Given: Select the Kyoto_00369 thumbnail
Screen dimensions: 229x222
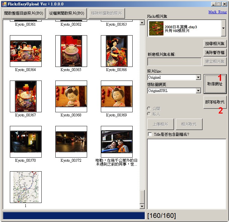Looking at the screenshot, I should pyautogui.click(x=117, y=96).
